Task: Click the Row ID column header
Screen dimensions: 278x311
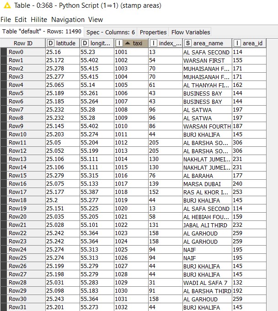Action: [23, 43]
